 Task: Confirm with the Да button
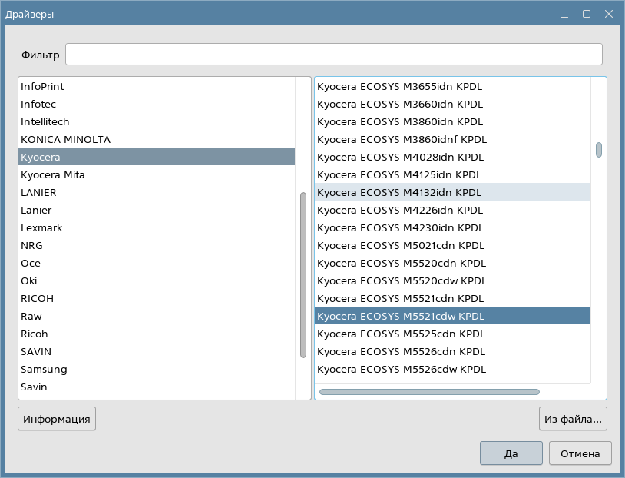[x=511, y=453]
